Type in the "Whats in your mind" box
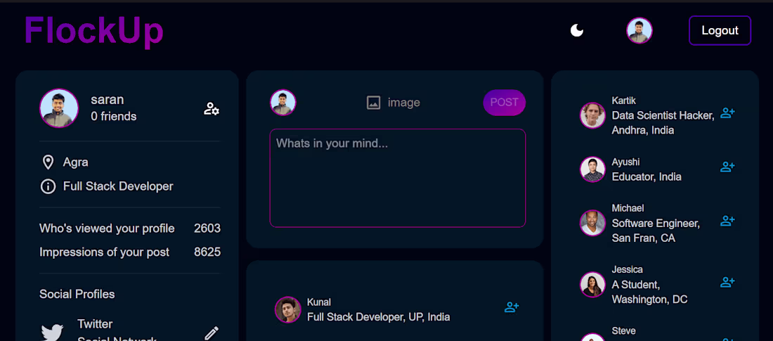The height and width of the screenshot is (341, 773). point(398,178)
